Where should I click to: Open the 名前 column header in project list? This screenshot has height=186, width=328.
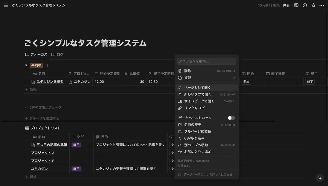pyautogui.click(x=39, y=137)
